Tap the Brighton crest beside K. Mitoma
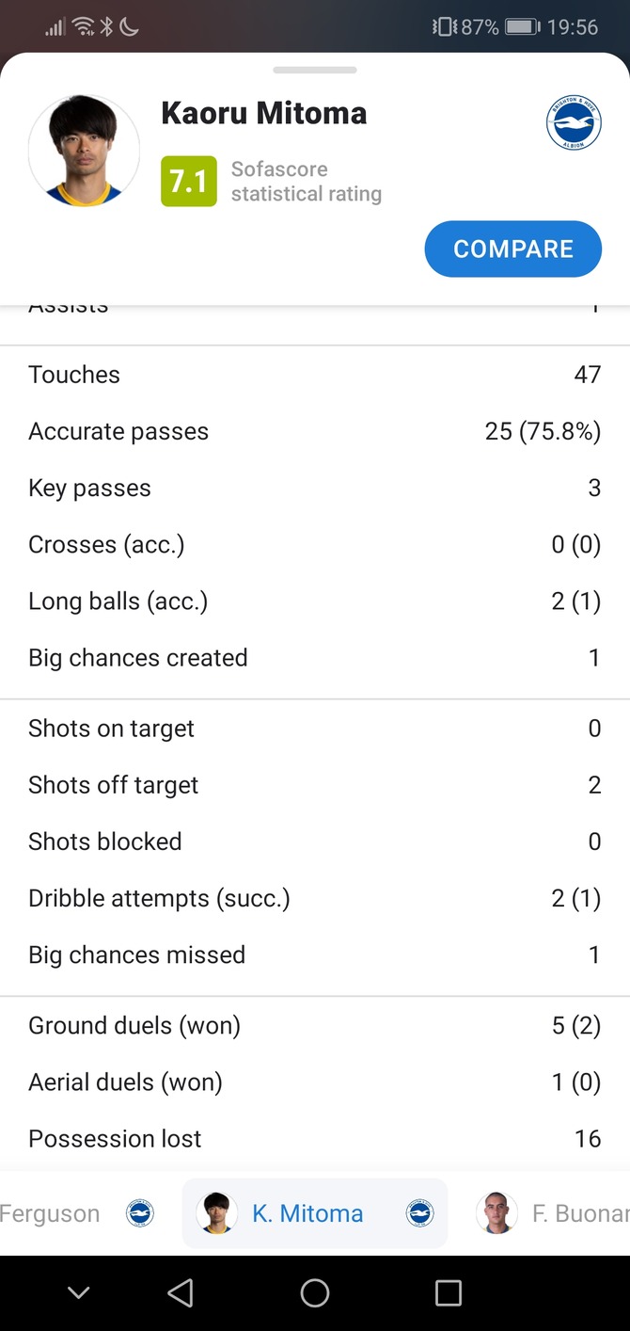The width and height of the screenshot is (630, 1331). coord(419,1213)
